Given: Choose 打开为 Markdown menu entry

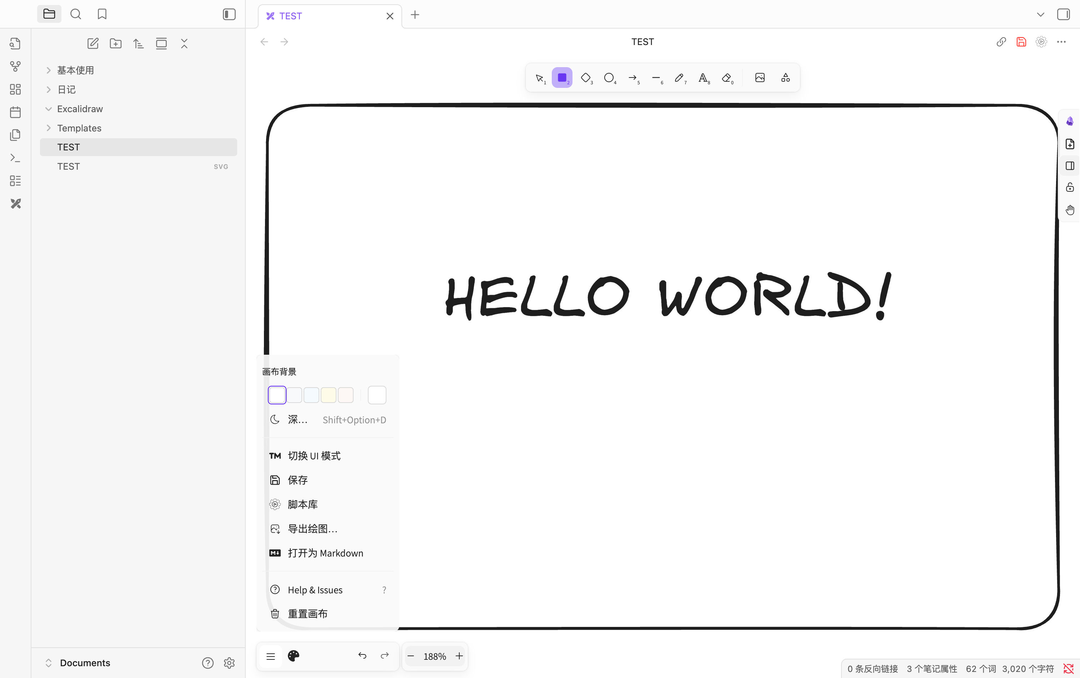Looking at the screenshot, I should coord(325,553).
